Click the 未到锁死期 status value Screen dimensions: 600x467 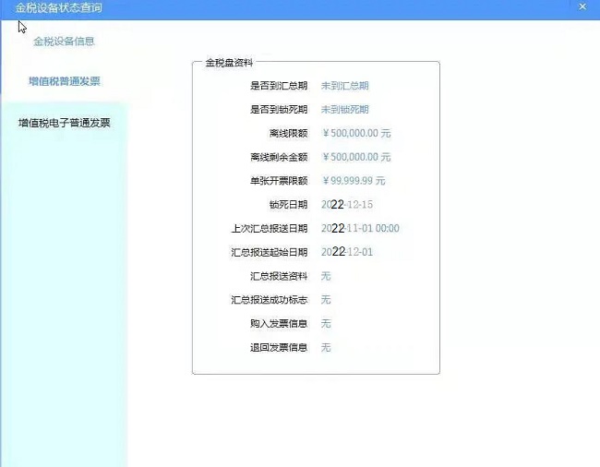(344, 110)
